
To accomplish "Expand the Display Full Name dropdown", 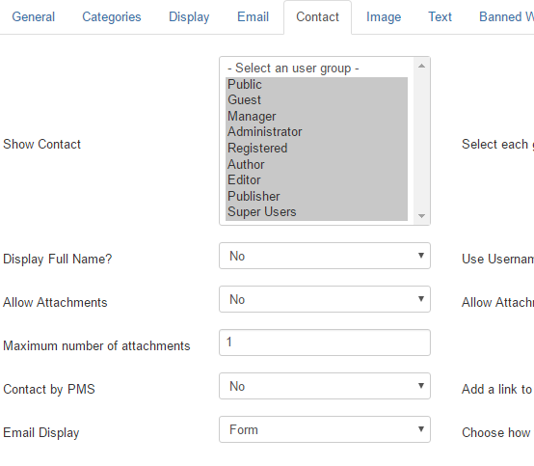I will (x=325, y=256).
